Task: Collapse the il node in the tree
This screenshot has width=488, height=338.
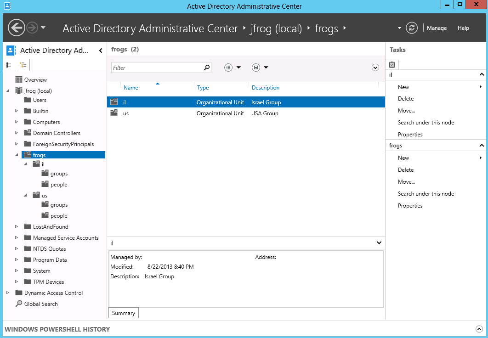Action: pos(26,164)
